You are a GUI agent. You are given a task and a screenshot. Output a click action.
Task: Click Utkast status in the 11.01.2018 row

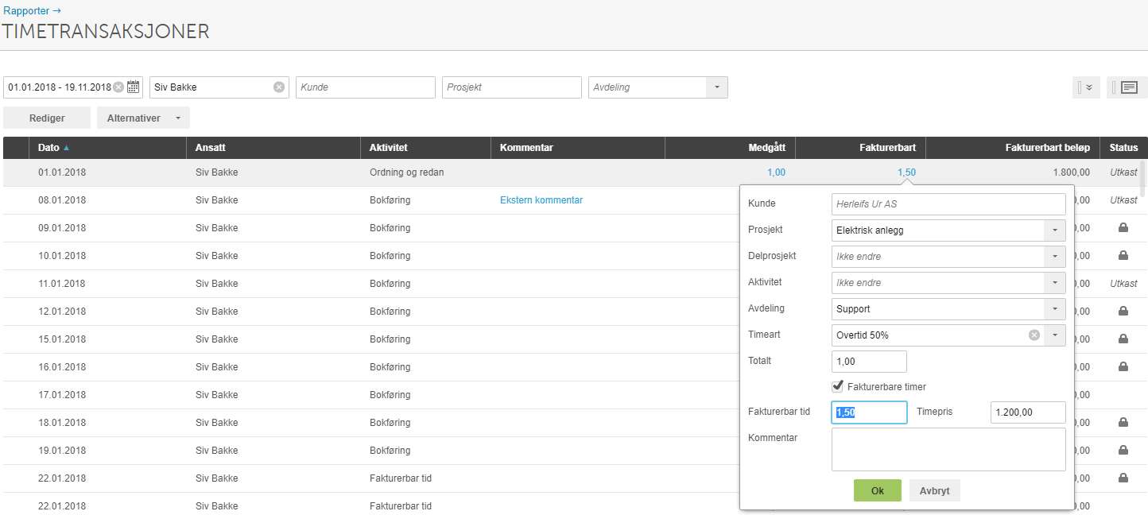(1123, 284)
